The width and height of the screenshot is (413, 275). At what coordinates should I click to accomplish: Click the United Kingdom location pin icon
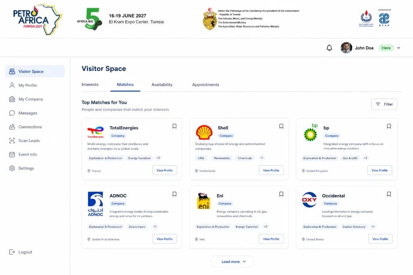pos(303,171)
